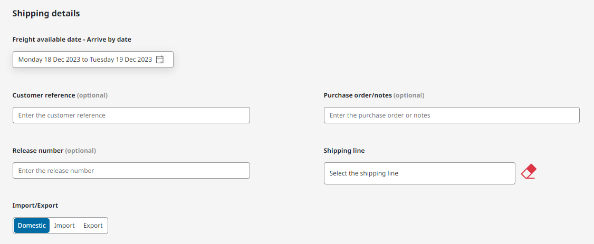Click the Customer reference label

44,95
